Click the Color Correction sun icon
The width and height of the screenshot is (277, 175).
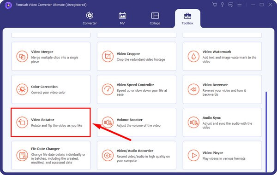coord(22,89)
